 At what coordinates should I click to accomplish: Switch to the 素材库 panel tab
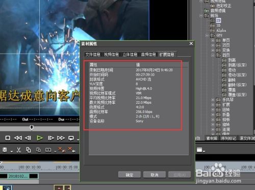[212, 138]
